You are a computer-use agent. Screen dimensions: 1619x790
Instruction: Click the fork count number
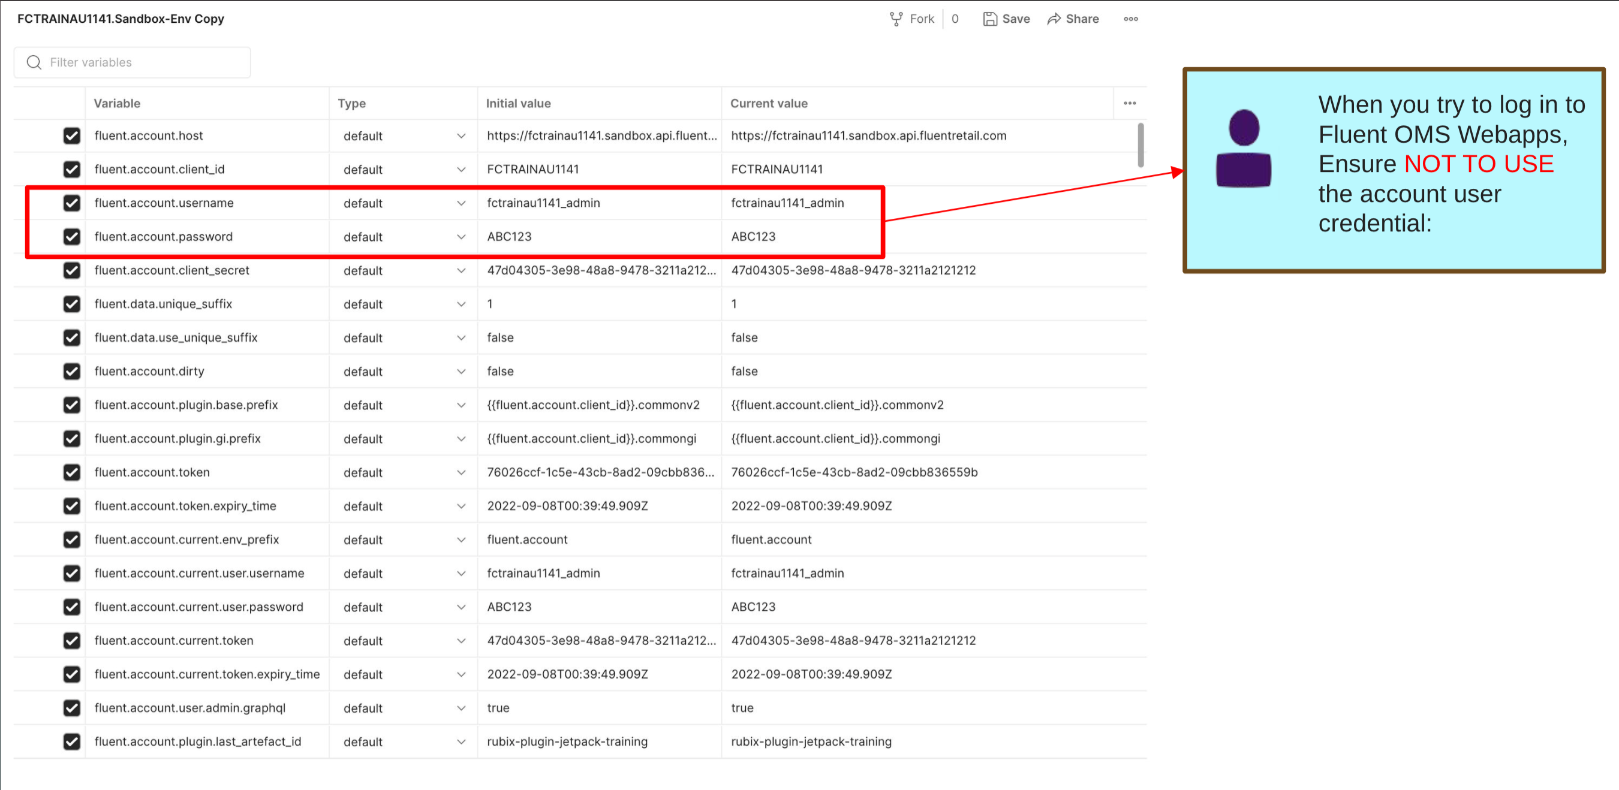(955, 19)
